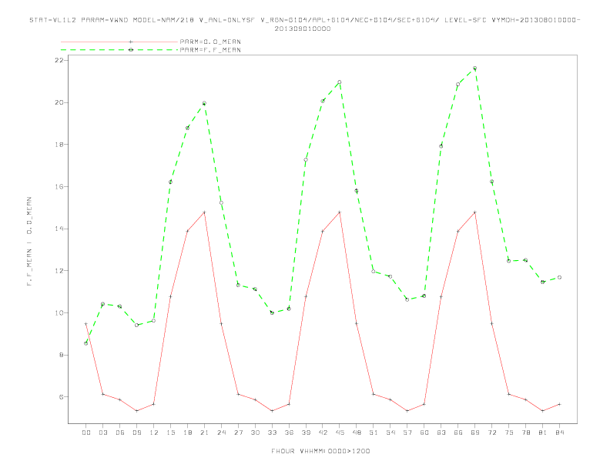Viewport: 610px width, 471px height.
Task: Click x-axis tick label 63
Action: click(441, 433)
